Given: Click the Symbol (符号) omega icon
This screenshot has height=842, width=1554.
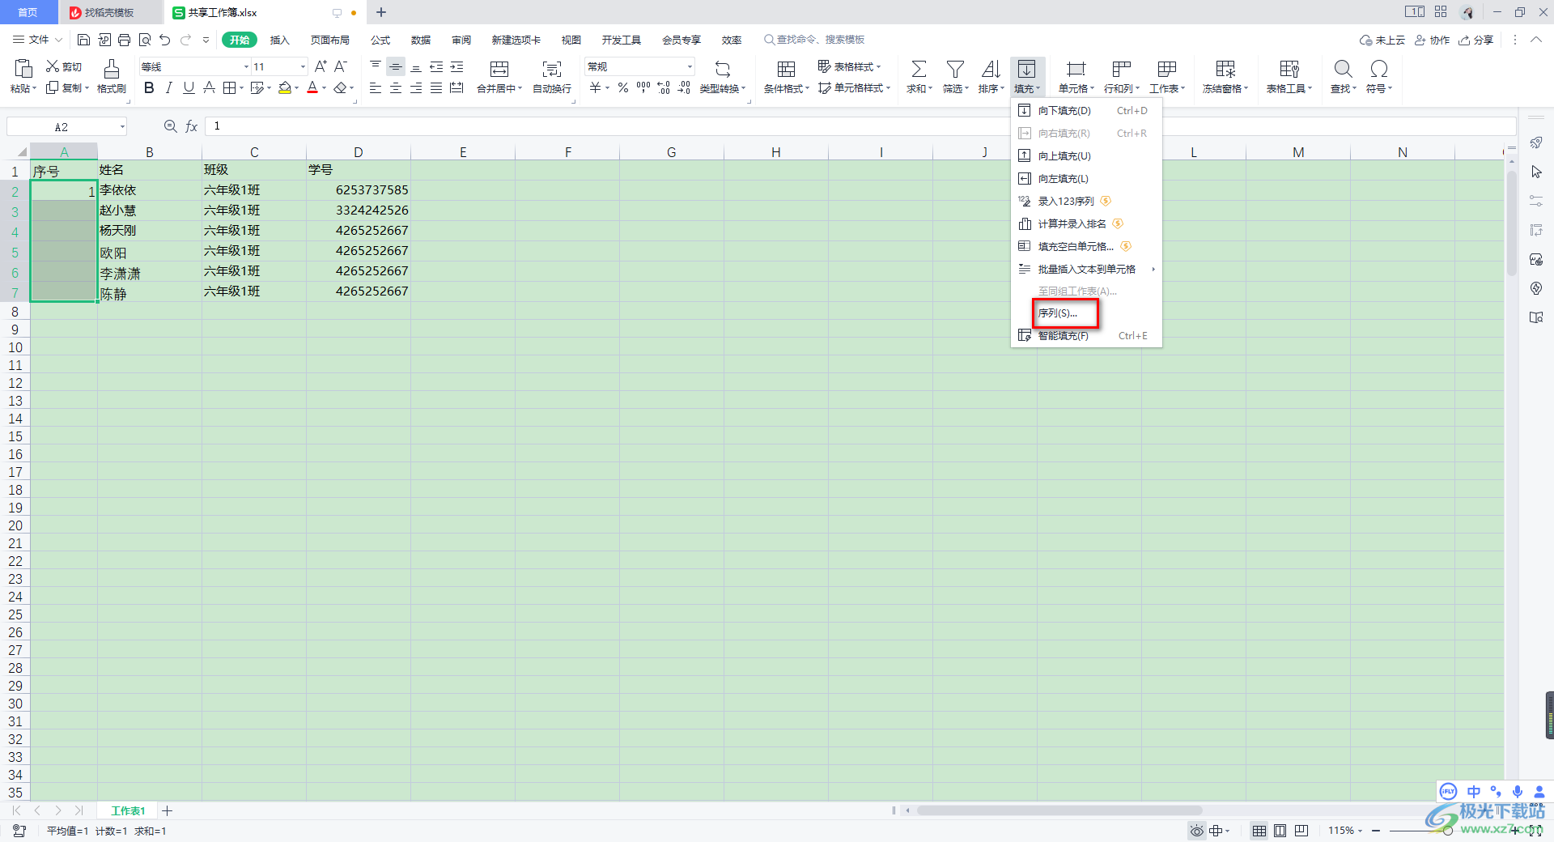Looking at the screenshot, I should click(x=1379, y=69).
